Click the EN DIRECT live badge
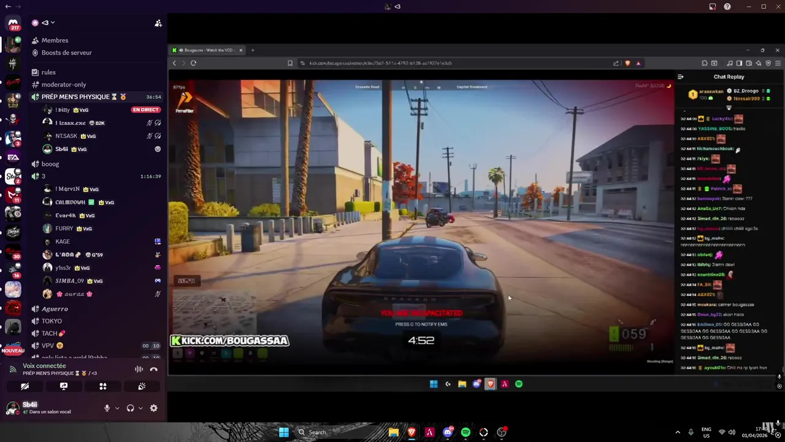The height and width of the screenshot is (442, 785). 146,110
